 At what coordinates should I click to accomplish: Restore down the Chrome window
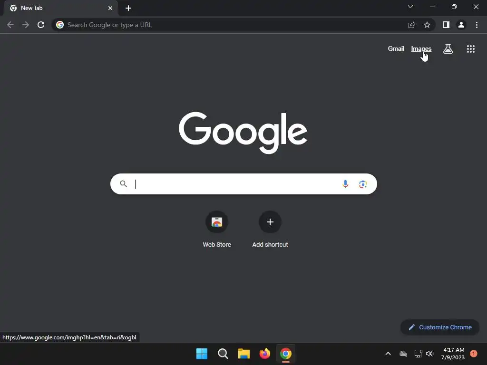click(454, 7)
